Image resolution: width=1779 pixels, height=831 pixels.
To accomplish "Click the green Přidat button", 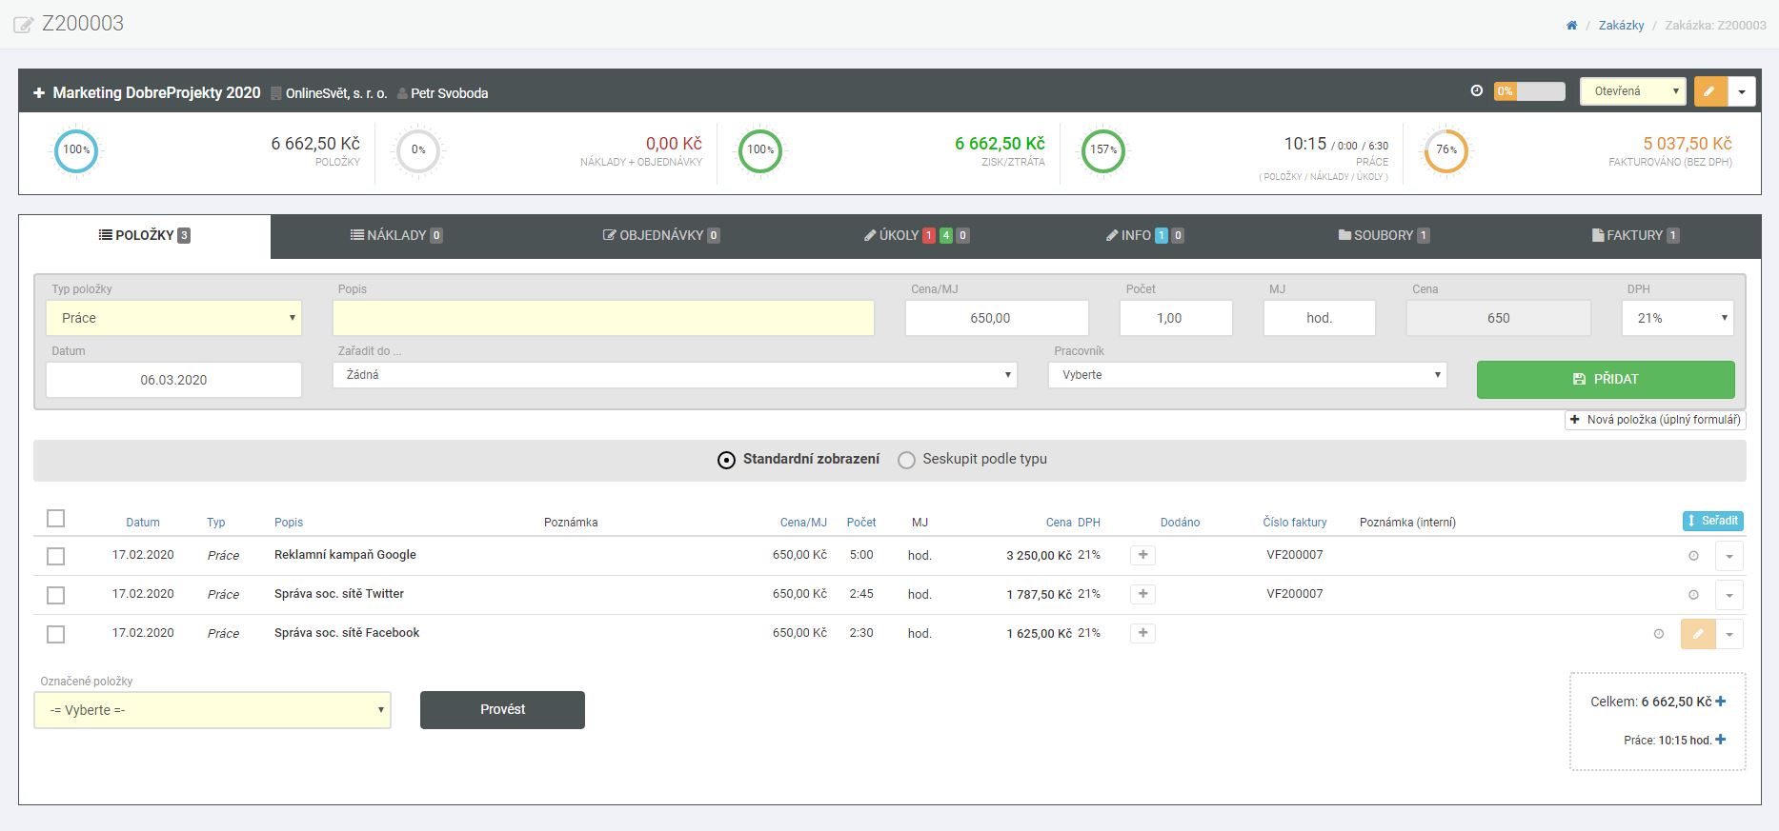I will click(x=1606, y=379).
